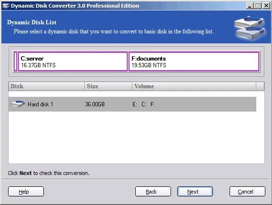
Task: Cancel the conversion wizard
Action: coord(247,192)
